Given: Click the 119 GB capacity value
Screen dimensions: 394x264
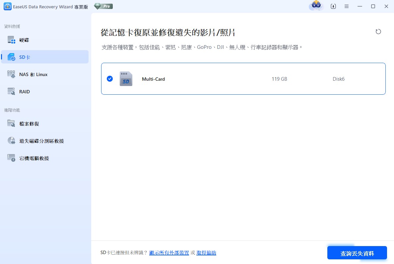Looking at the screenshot, I should tap(280, 79).
